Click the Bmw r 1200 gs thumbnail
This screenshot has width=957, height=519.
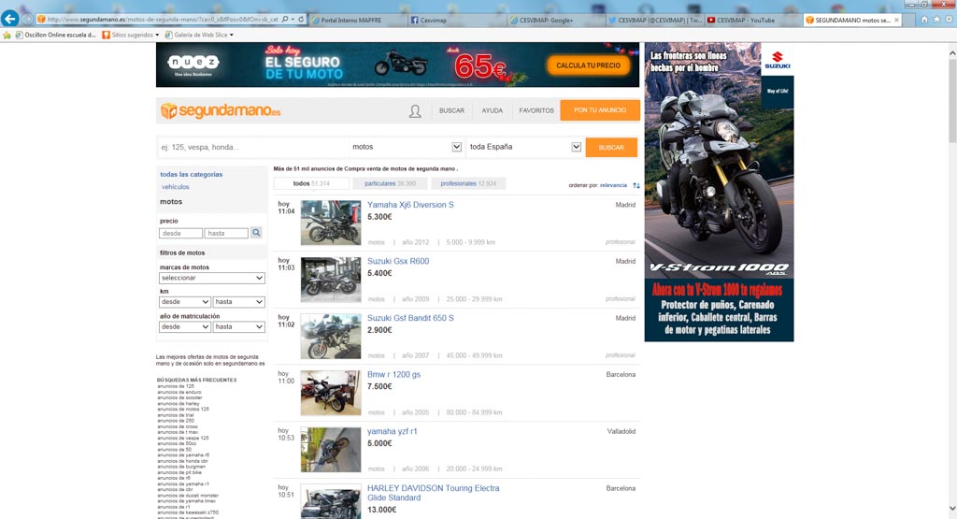coord(331,393)
